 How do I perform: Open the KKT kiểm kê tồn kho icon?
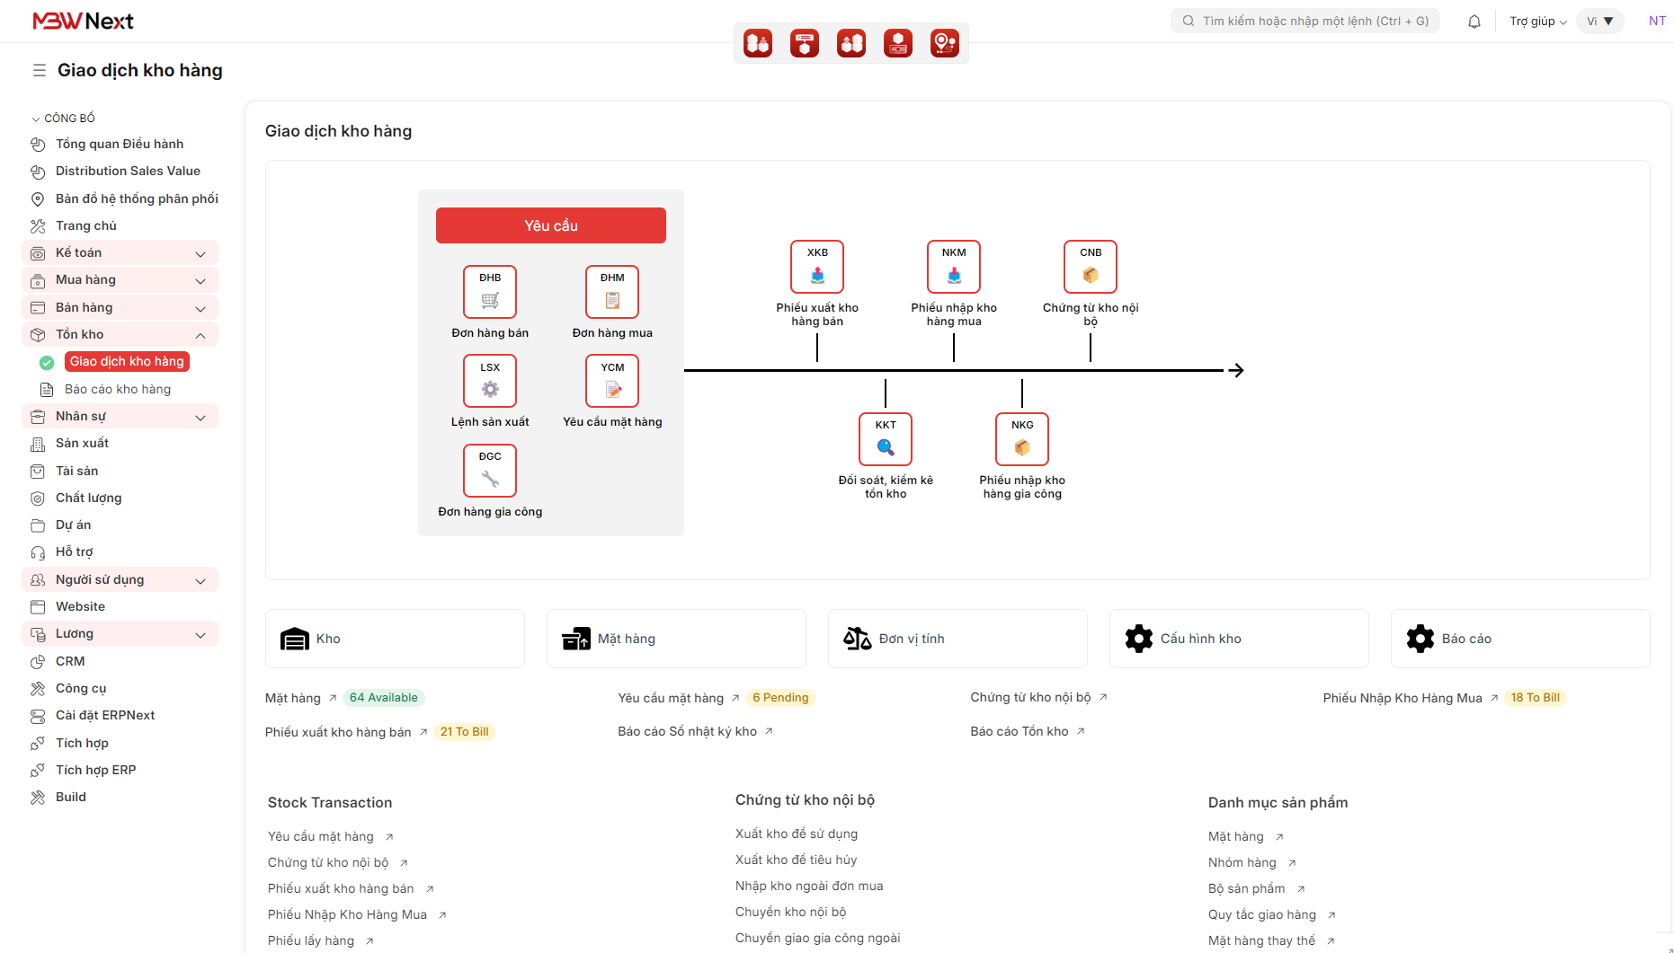[x=886, y=439]
